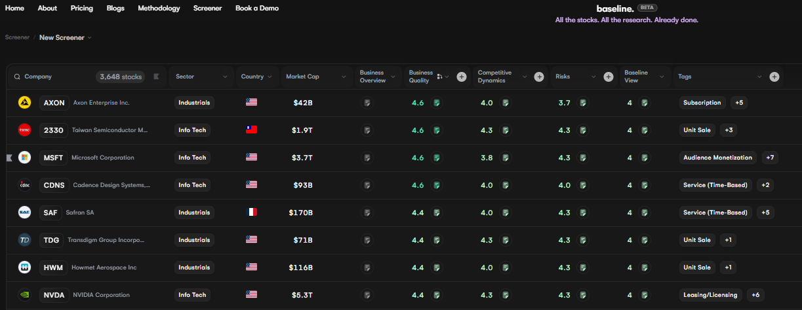Go to Pricing in top navigation
This screenshot has height=310, width=802.
82,9
